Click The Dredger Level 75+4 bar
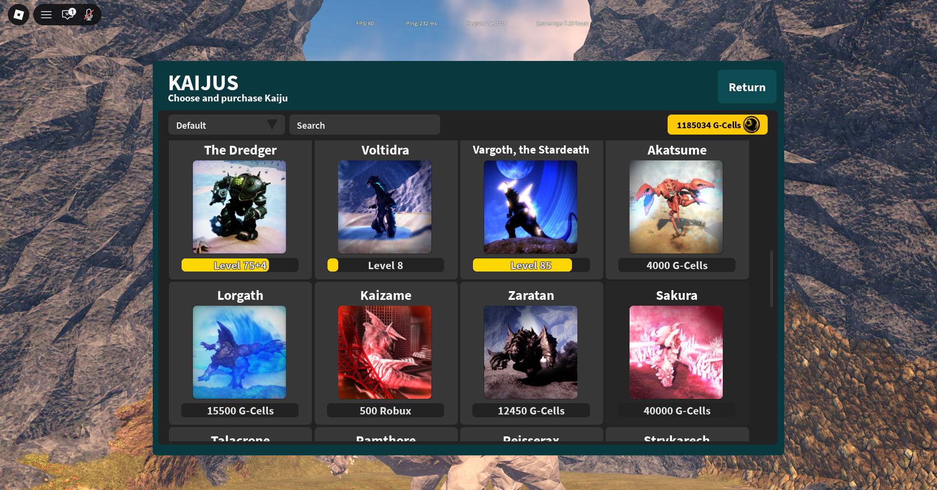937x490 pixels. (x=240, y=265)
